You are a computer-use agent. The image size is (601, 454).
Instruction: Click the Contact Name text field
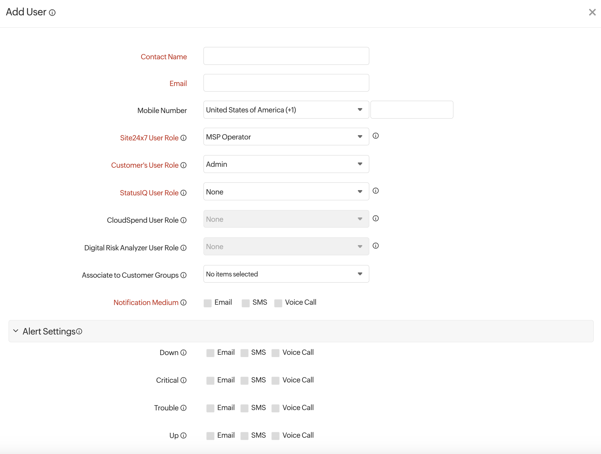tap(286, 56)
